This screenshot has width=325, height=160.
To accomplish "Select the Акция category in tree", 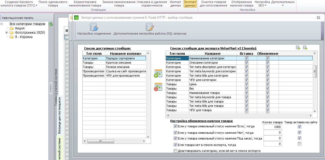I will click(x=20, y=28).
